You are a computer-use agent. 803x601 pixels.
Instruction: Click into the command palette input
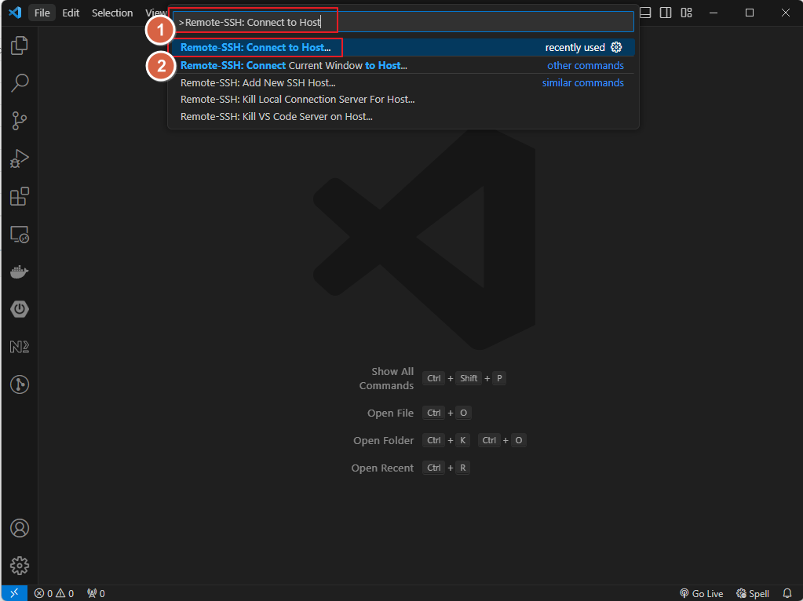pos(403,22)
